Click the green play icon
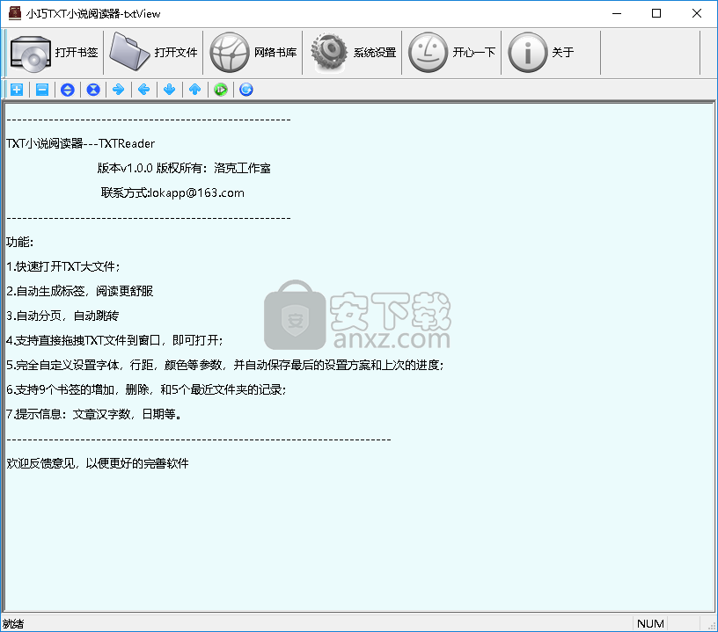The image size is (718, 632). [221, 89]
